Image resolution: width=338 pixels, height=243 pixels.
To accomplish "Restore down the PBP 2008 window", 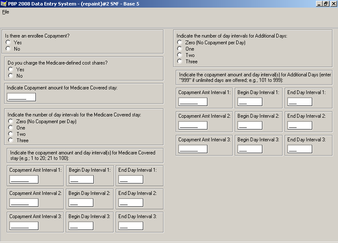I will tap(325, 4).
